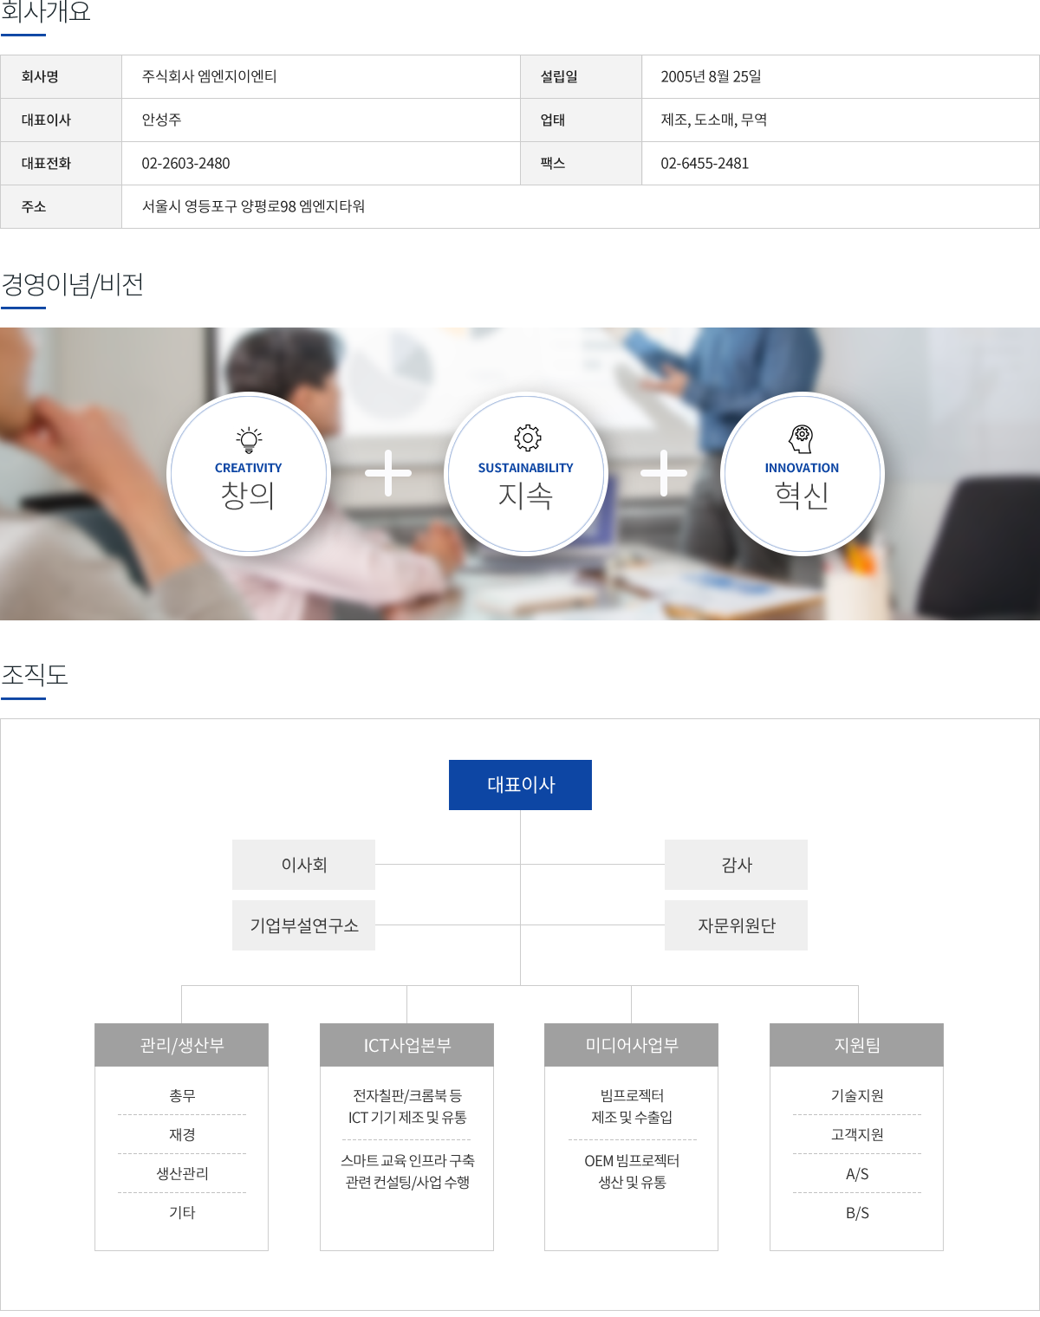Click OEM 빔프로젝터 생산 및 유통 entry
Image resolution: width=1040 pixels, height=1317 pixels.
tap(632, 1171)
